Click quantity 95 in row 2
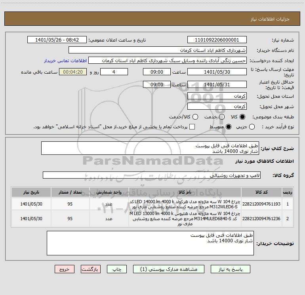 coord(70,219)
